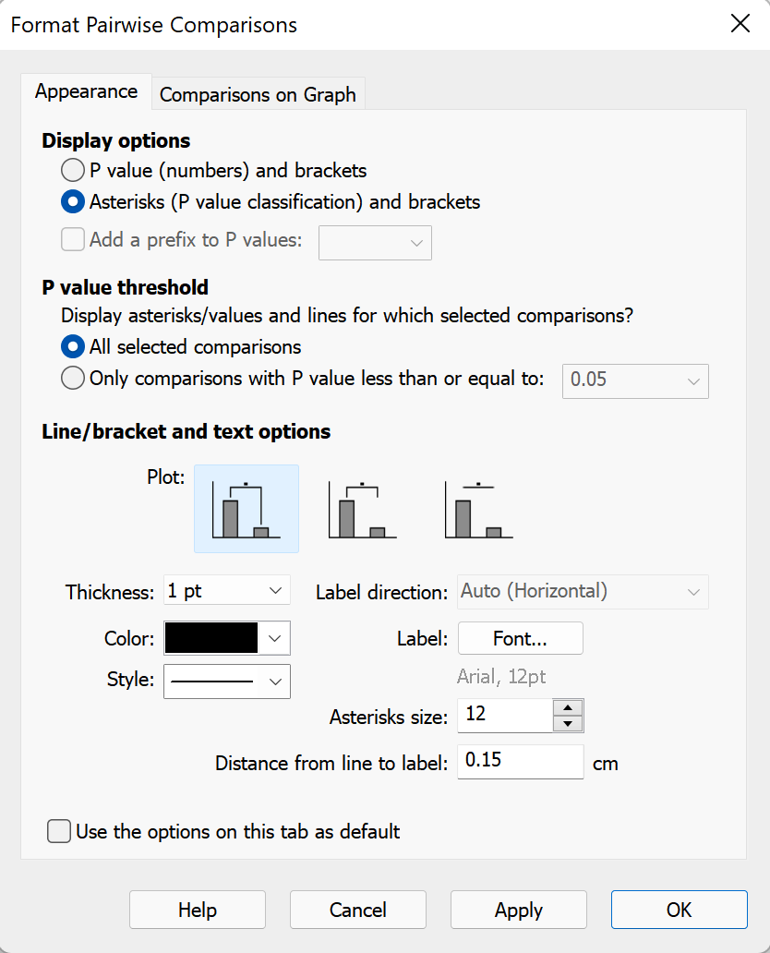
Task: Choose Asterisks and brackets display option
Action: click(x=73, y=201)
